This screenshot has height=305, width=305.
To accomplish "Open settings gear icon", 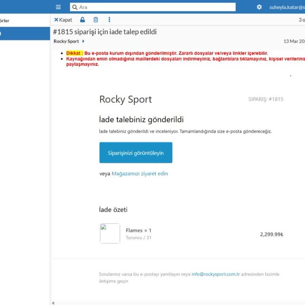I will tap(259, 7).
